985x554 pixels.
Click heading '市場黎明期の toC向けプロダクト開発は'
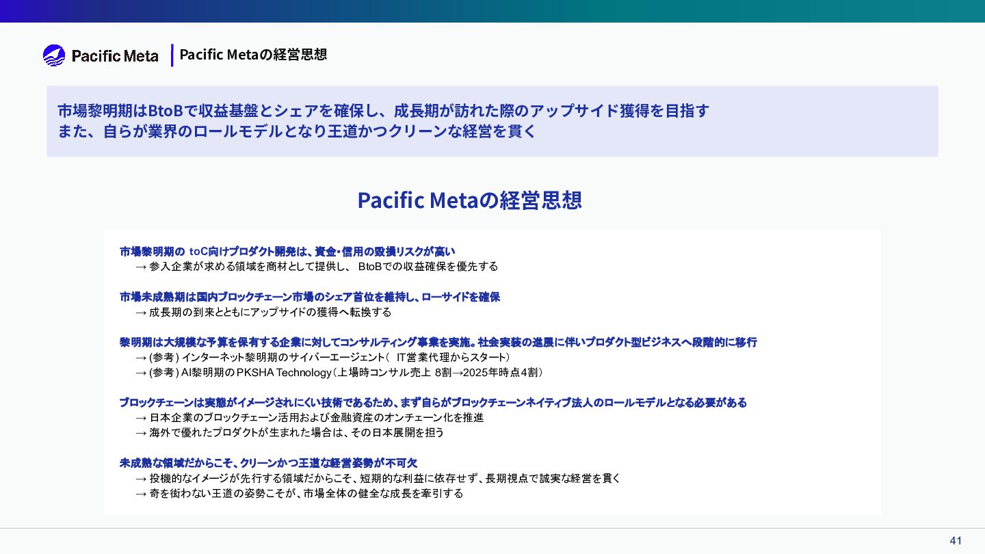pyautogui.click(x=287, y=252)
